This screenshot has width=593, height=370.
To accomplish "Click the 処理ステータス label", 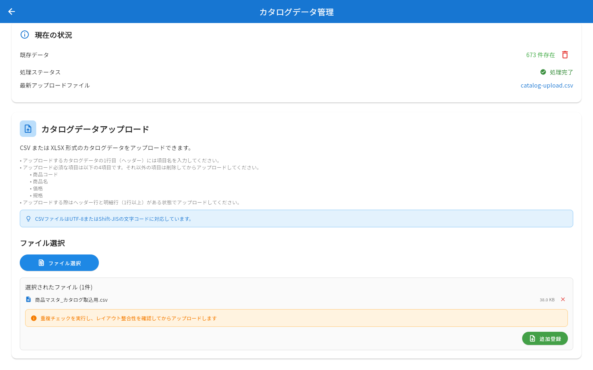I will (x=40, y=72).
